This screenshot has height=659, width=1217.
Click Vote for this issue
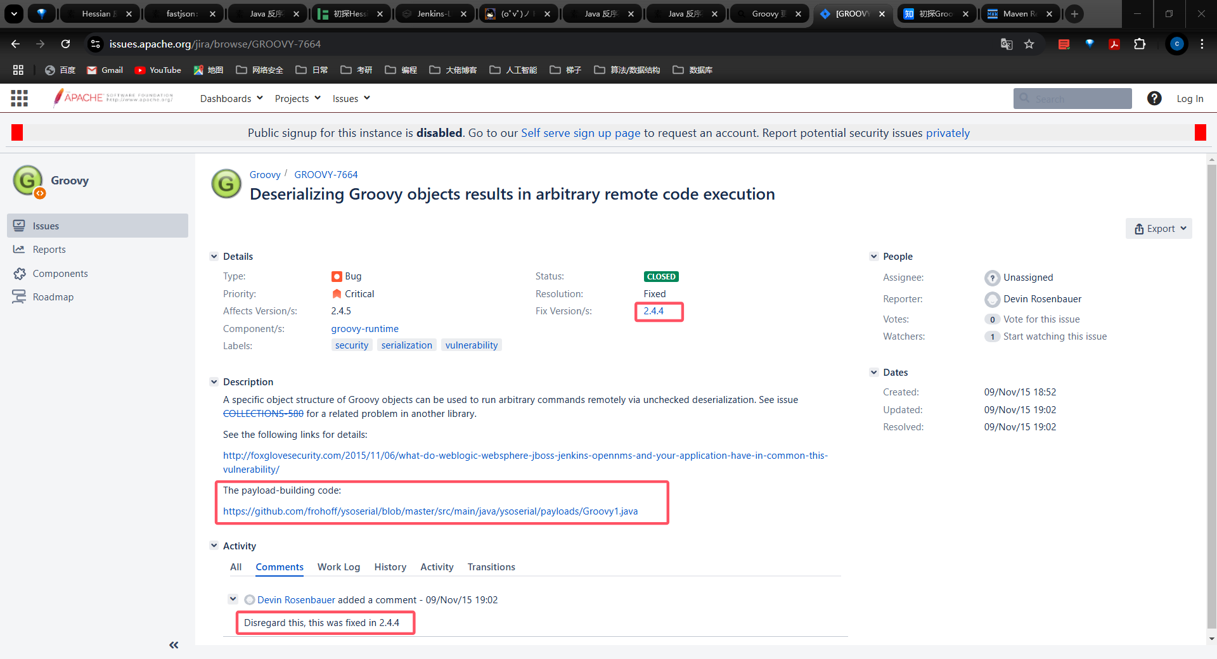click(1041, 319)
